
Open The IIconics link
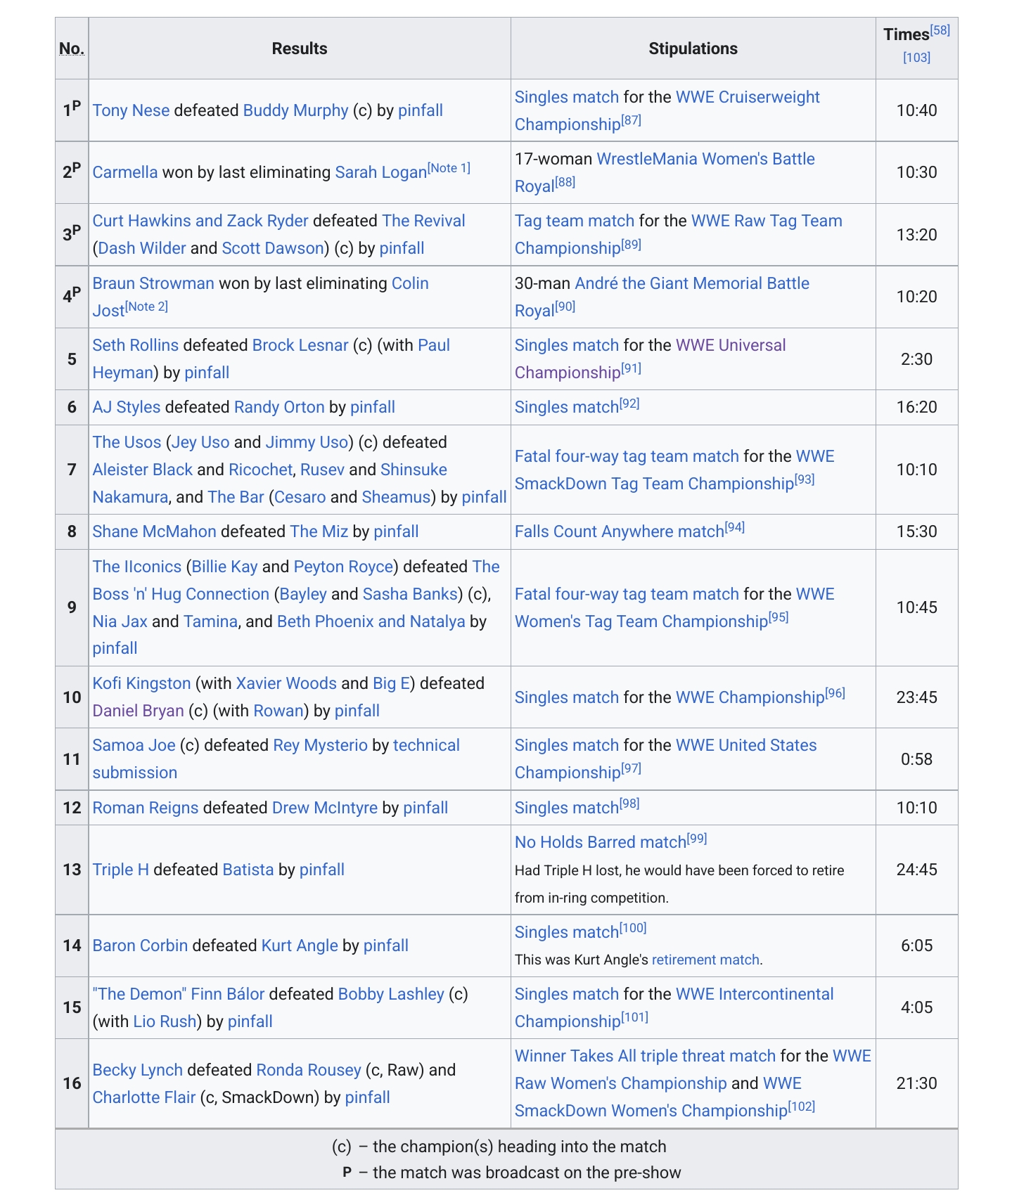(137, 567)
